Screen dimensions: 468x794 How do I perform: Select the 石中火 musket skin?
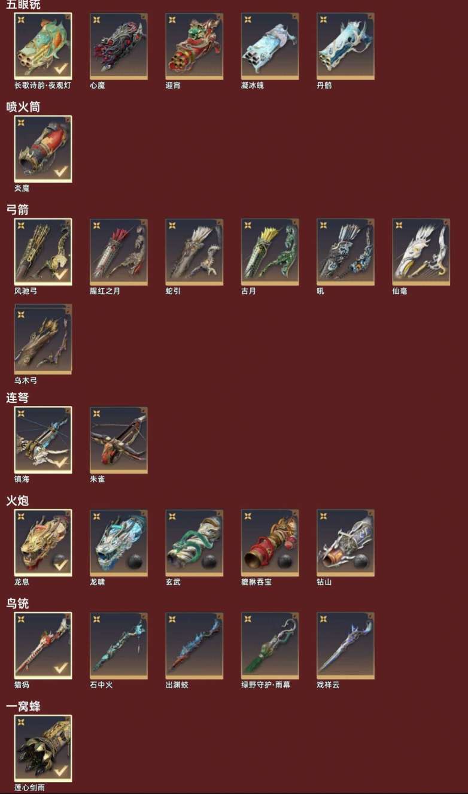tap(118, 646)
